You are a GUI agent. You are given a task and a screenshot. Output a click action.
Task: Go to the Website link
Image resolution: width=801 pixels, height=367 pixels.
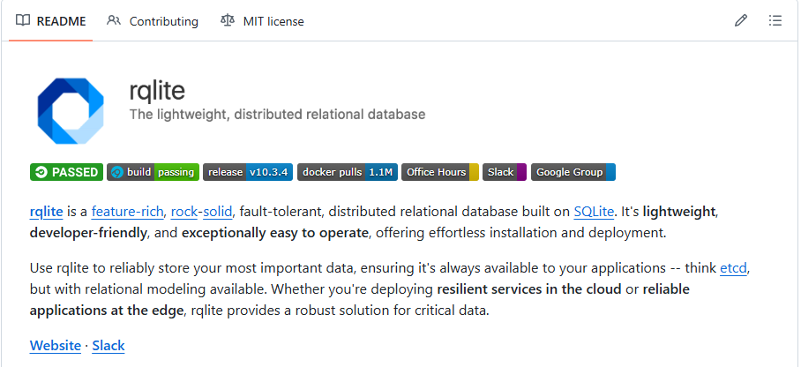click(x=56, y=346)
